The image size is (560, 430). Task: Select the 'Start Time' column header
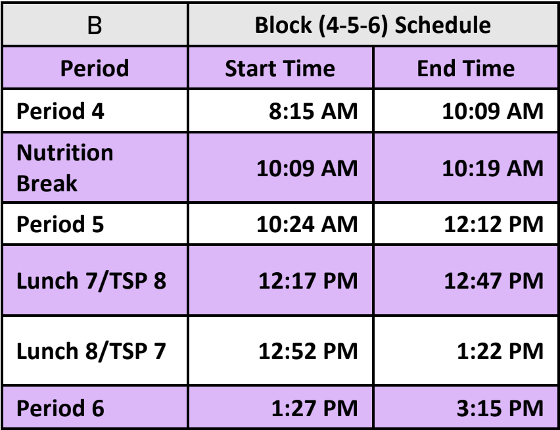click(281, 68)
